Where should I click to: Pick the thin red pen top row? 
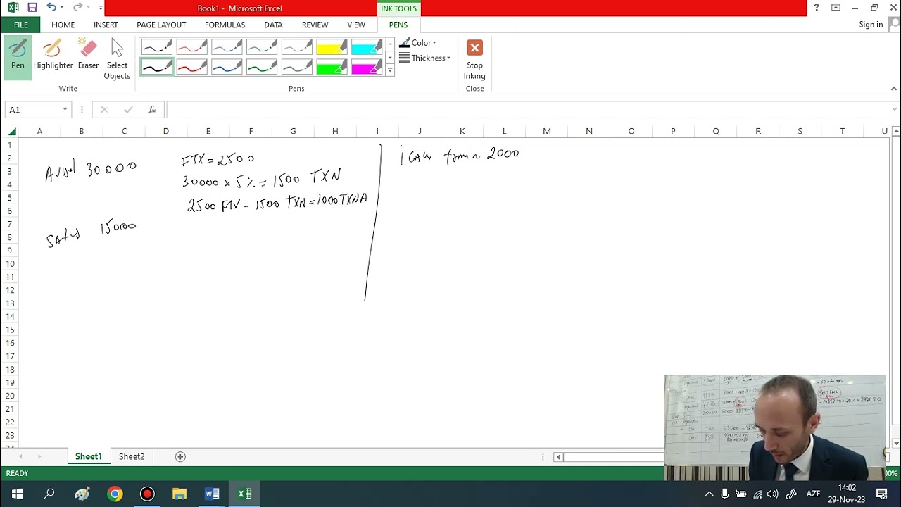[191, 47]
